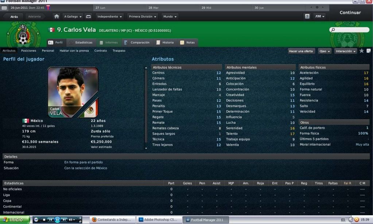Click the Fal R column header

tap(347, 183)
